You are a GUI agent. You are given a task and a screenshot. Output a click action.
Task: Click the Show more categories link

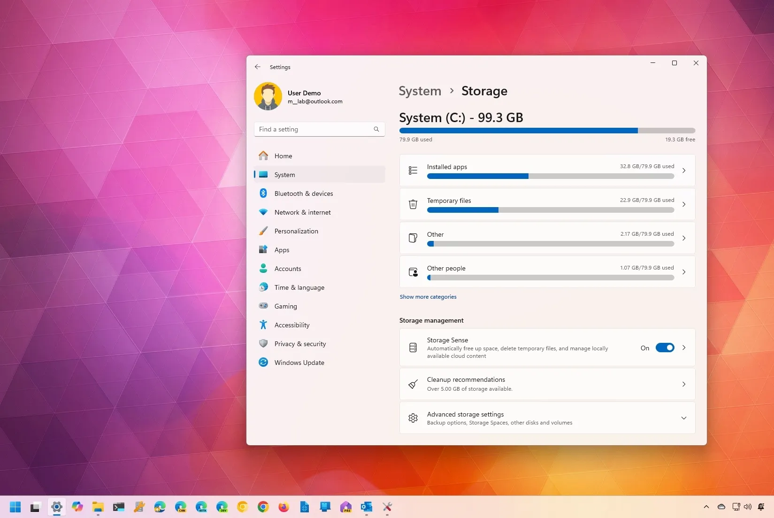click(x=428, y=297)
